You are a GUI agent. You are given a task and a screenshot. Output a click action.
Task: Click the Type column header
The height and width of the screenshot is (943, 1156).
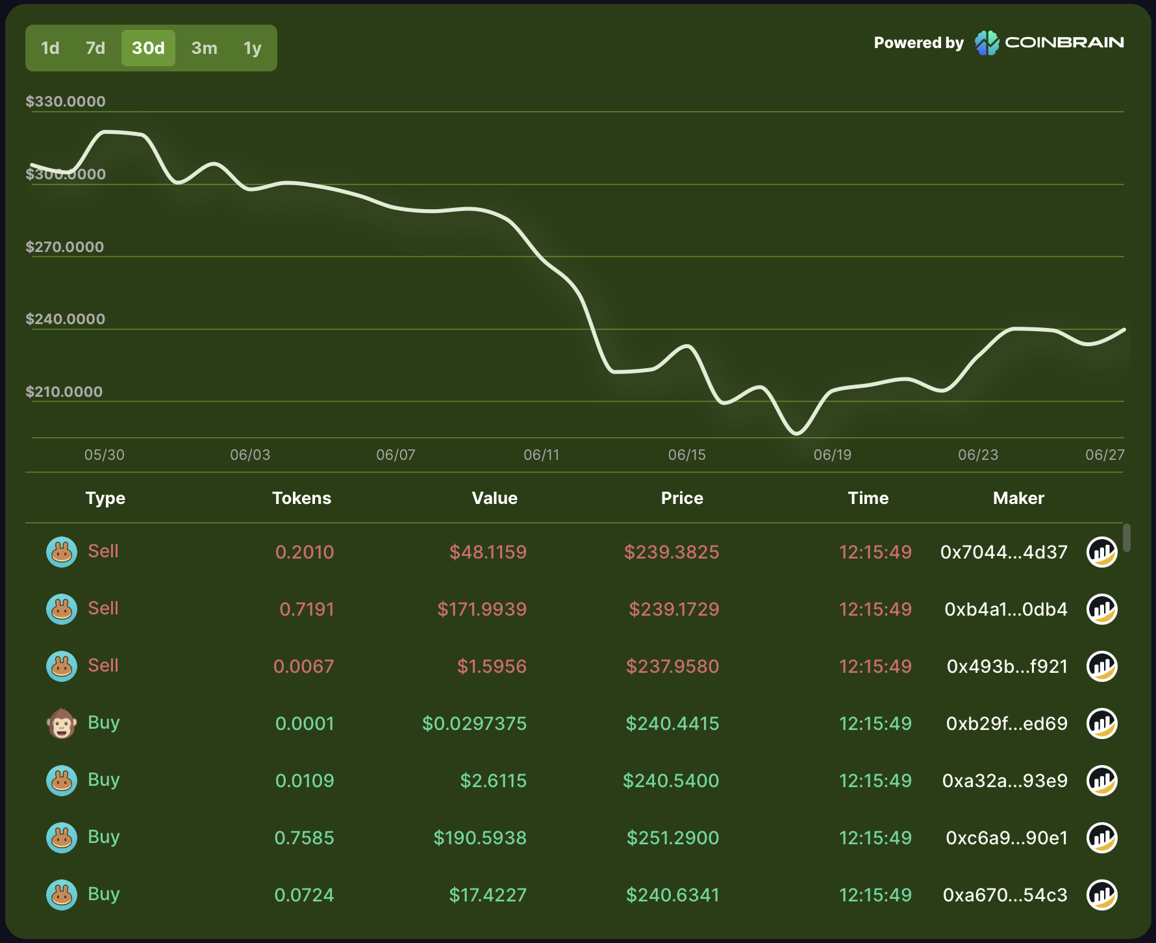tap(105, 498)
